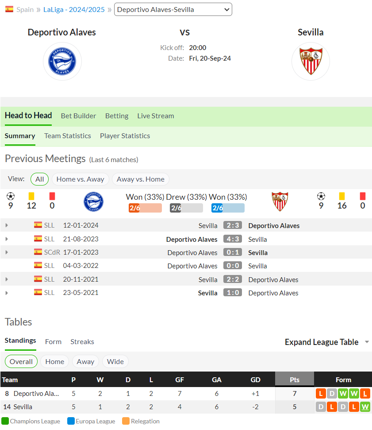Click the Pts column header

(x=295, y=380)
